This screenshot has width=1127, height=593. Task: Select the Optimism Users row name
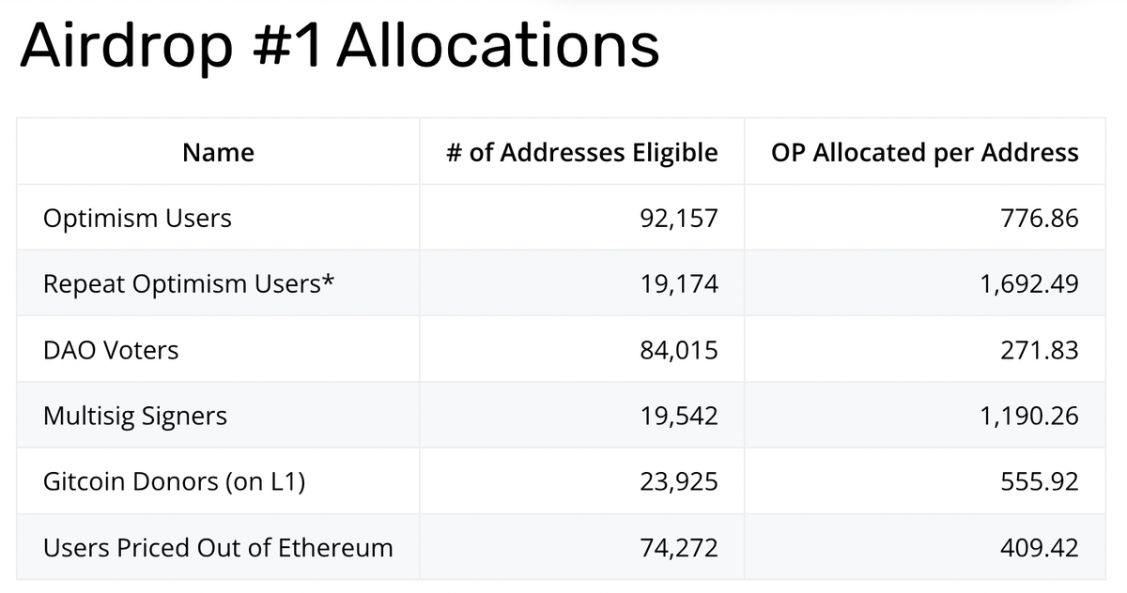tap(137, 220)
